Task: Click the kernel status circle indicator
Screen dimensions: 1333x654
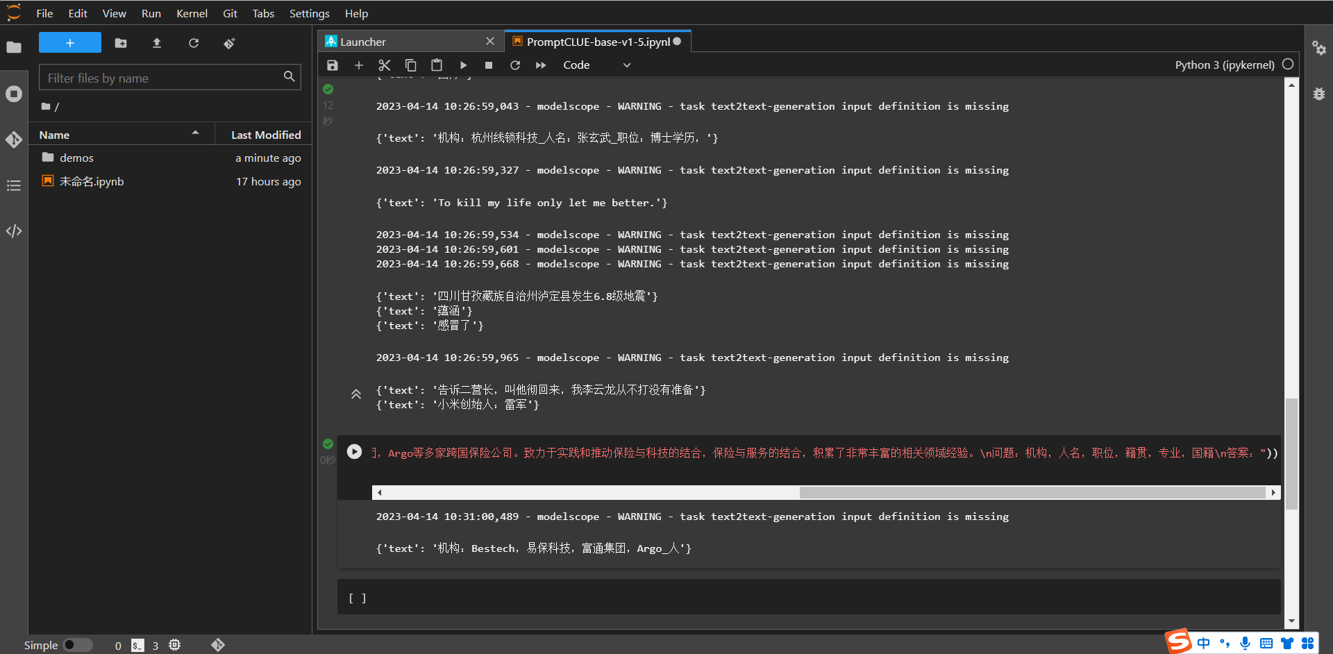Action: click(1289, 64)
